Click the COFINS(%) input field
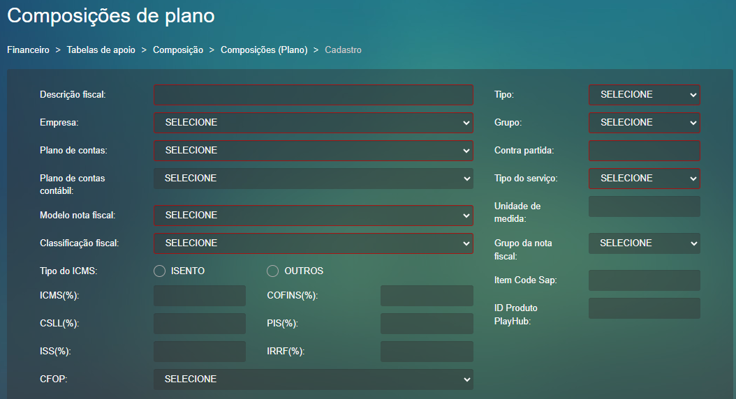Image resolution: width=736 pixels, height=399 pixels. point(427,296)
